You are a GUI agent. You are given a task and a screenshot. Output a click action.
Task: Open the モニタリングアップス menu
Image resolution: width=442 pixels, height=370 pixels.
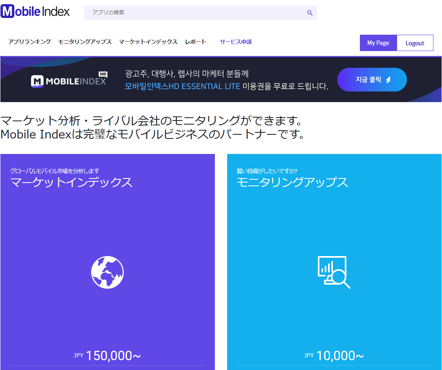pyautogui.click(x=85, y=42)
